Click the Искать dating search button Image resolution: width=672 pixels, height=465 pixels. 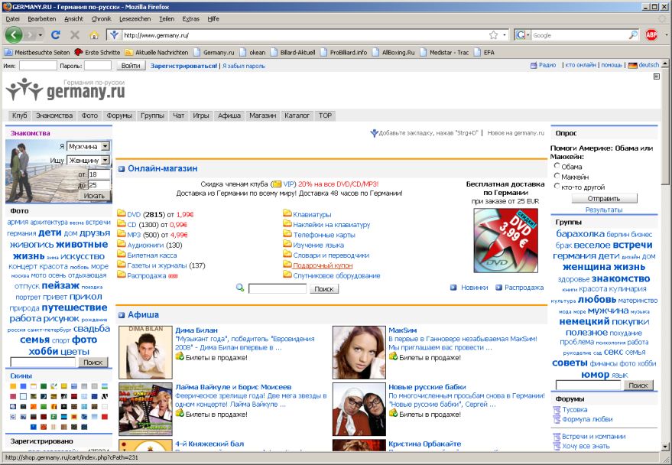coord(95,196)
